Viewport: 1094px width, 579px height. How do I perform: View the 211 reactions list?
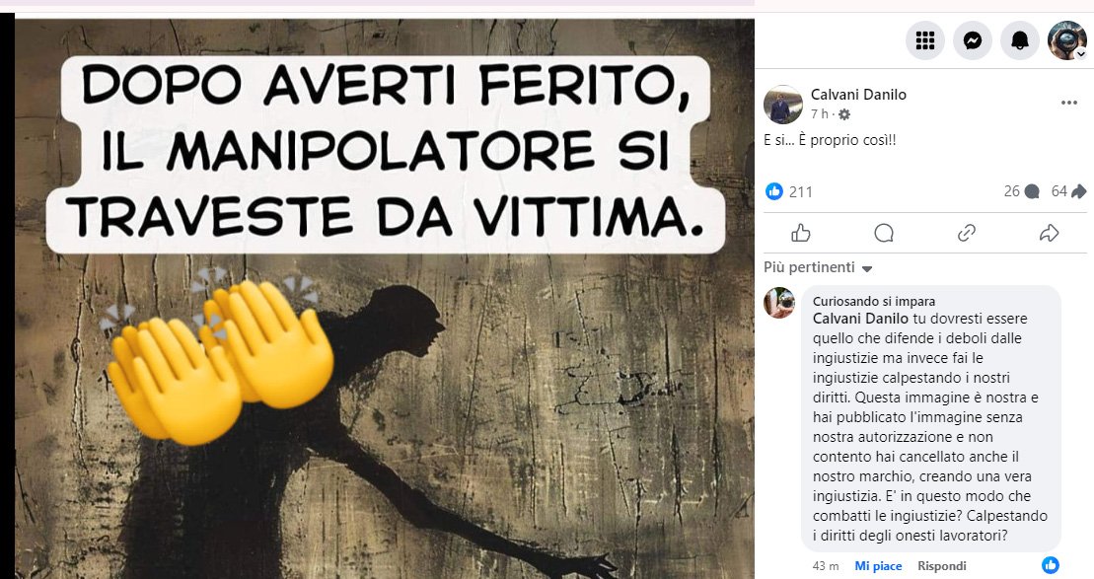(789, 191)
